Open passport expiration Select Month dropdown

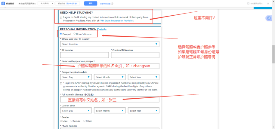pyautogui.click(x=110, y=77)
